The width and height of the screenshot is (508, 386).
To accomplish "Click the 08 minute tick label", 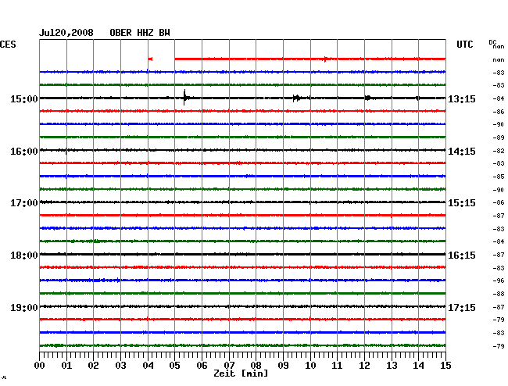I will [256, 365].
